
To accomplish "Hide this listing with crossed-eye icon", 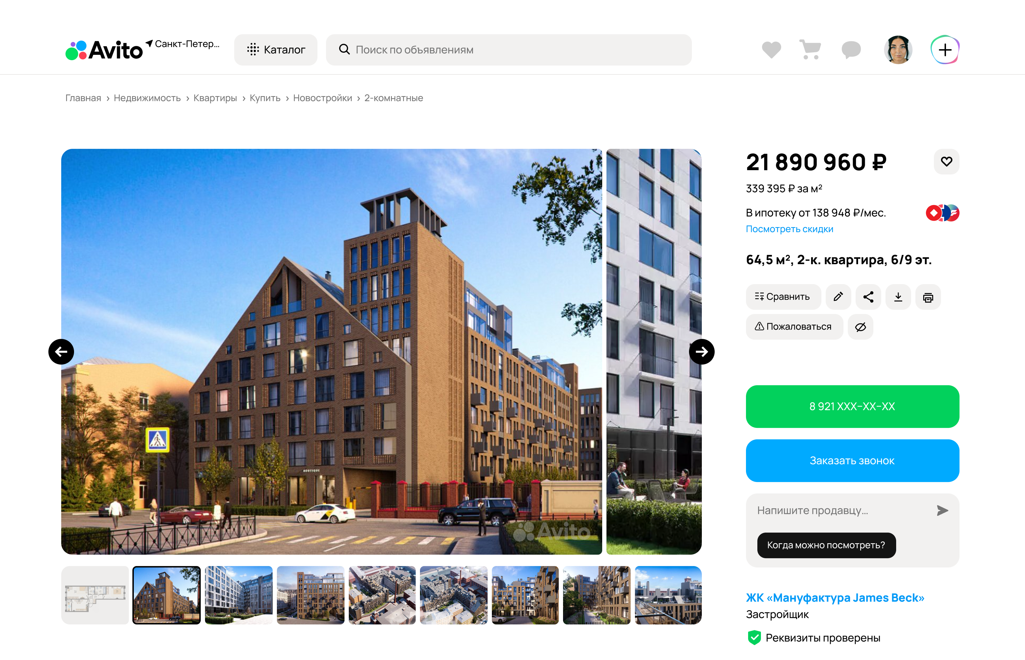I will pyautogui.click(x=860, y=326).
